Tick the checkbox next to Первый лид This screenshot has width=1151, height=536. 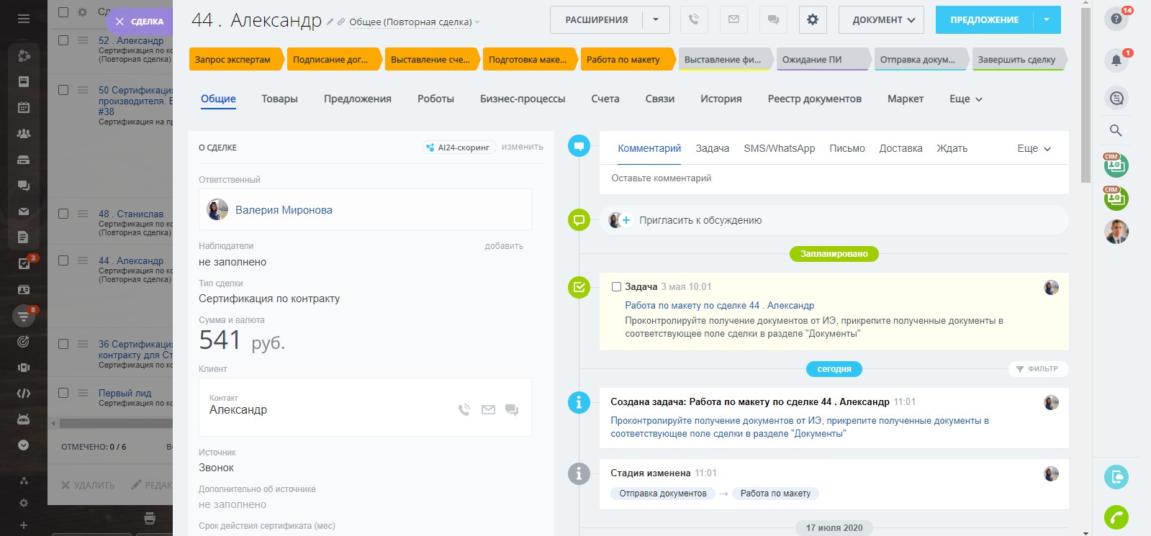(x=63, y=393)
